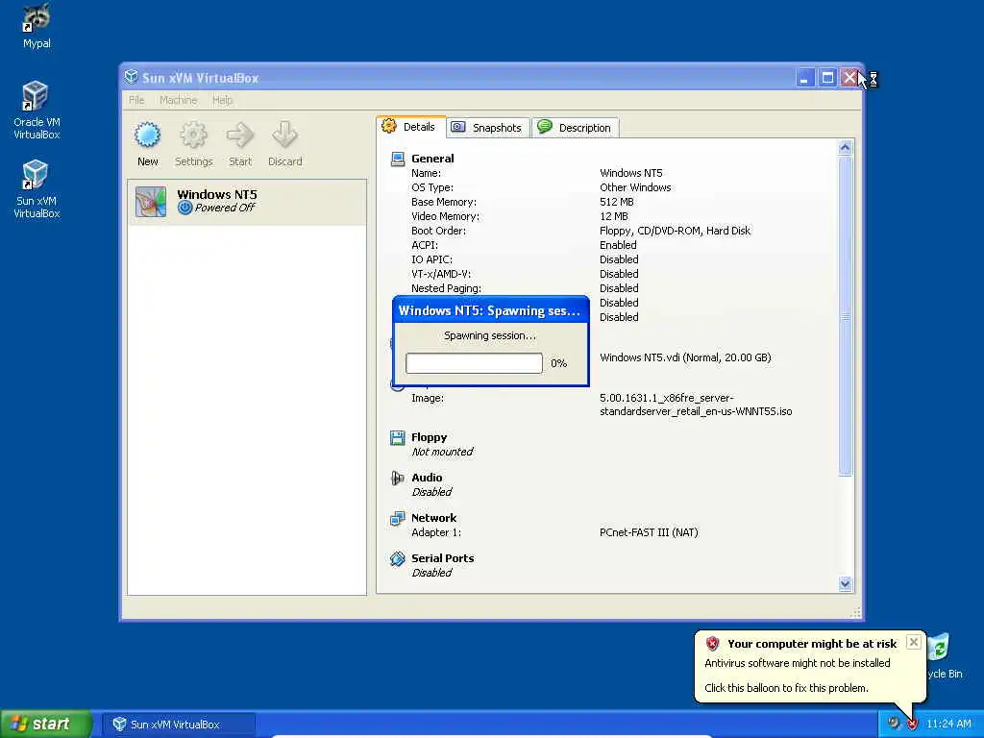Viewport: 984px width, 738px height.
Task: Click the security alert shield tray icon
Action: (x=912, y=724)
